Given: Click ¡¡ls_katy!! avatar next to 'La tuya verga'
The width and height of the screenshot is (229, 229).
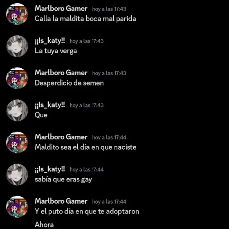Looking at the screenshot, I should click(x=17, y=46).
